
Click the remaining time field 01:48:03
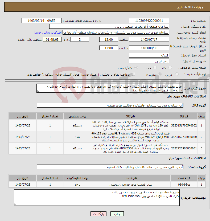(x=52, y=39)
